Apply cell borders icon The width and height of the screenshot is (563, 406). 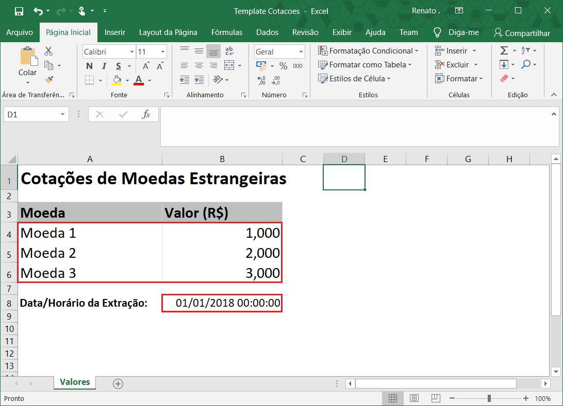tap(89, 80)
